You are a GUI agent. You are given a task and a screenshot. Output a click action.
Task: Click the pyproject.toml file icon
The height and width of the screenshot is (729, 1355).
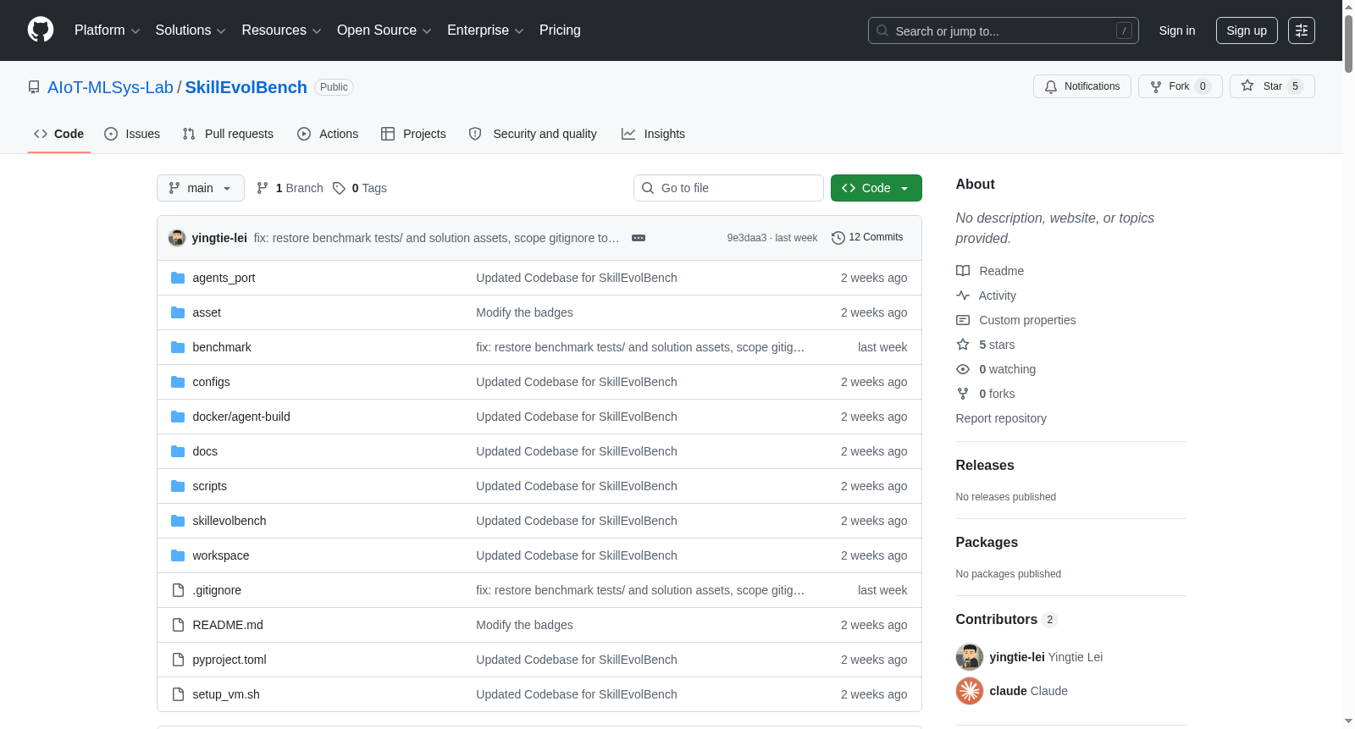pyautogui.click(x=178, y=660)
